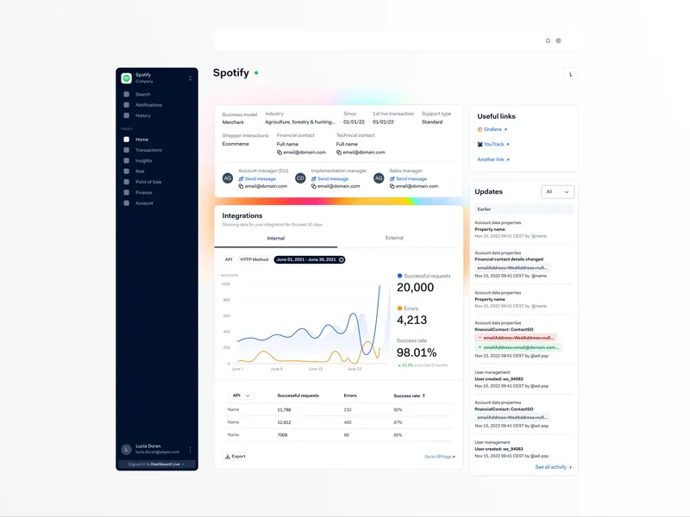Open the YouTrack useful link
690x517 pixels.
point(493,144)
